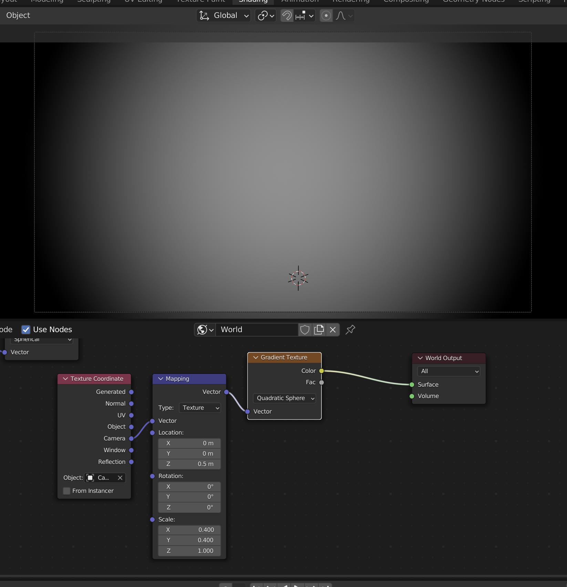
Task: Select the 3D cursor in viewport
Action: 298,278
